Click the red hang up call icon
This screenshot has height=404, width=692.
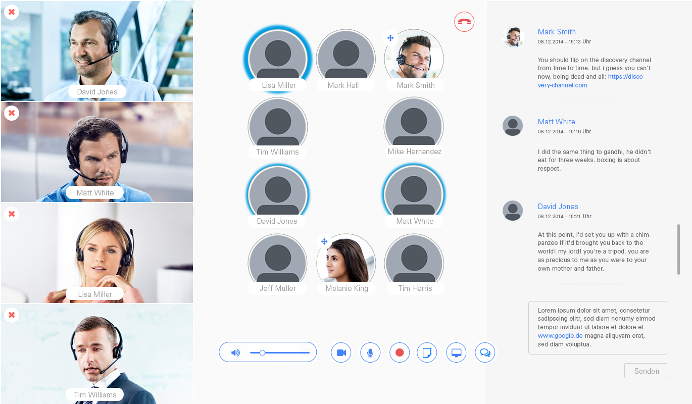(x=464, y=22)
